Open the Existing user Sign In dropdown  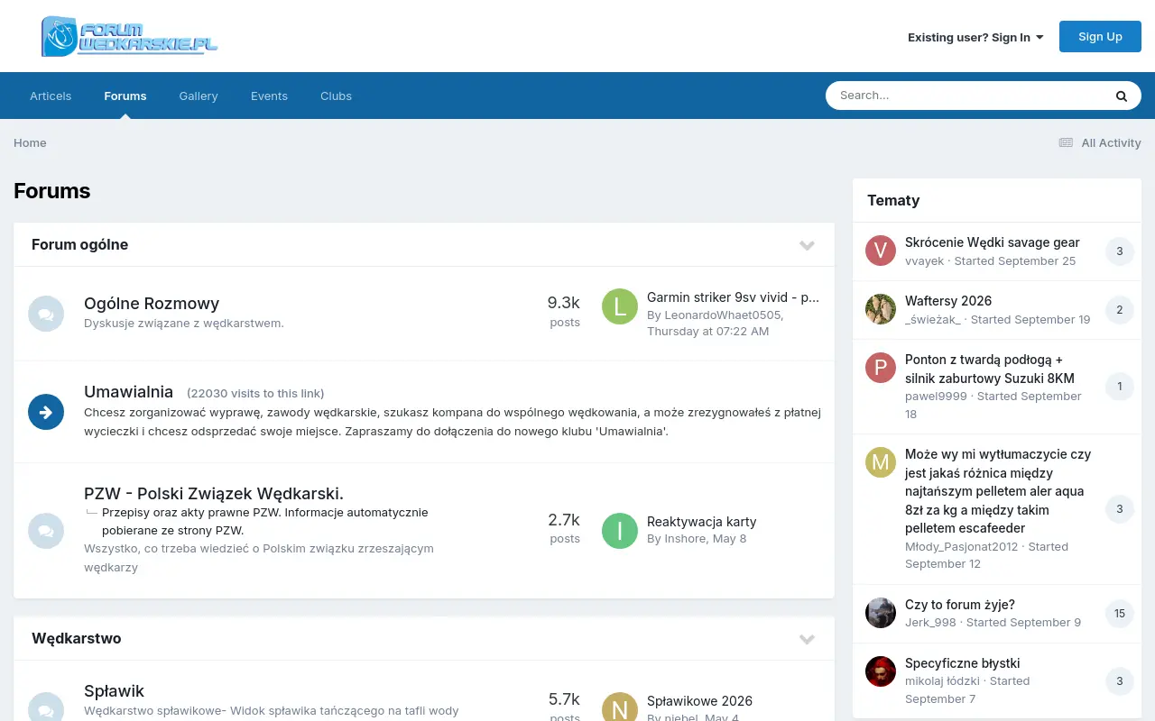975,37
